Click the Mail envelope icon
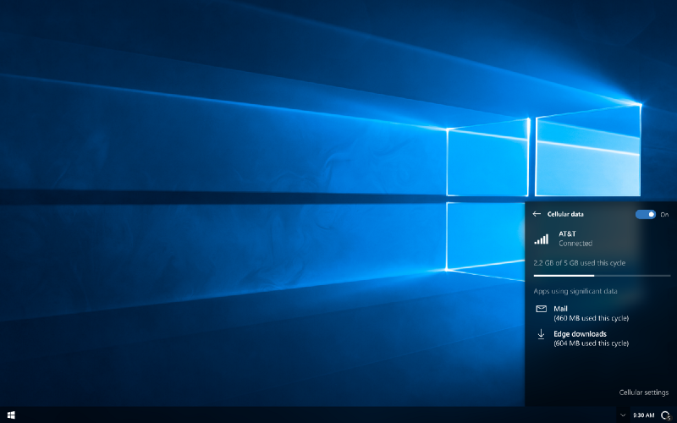Viewport: 677px width, 423px height. coord(542,310)
